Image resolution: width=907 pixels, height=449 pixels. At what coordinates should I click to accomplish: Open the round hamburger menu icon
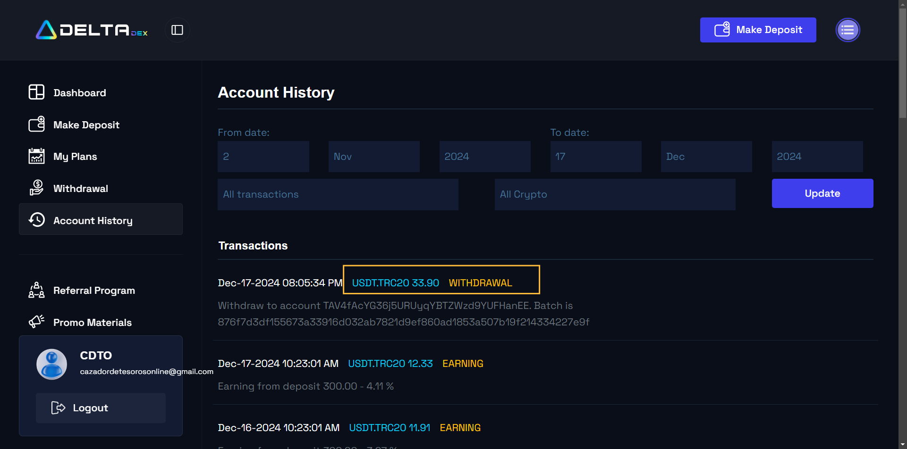point(848,30)
